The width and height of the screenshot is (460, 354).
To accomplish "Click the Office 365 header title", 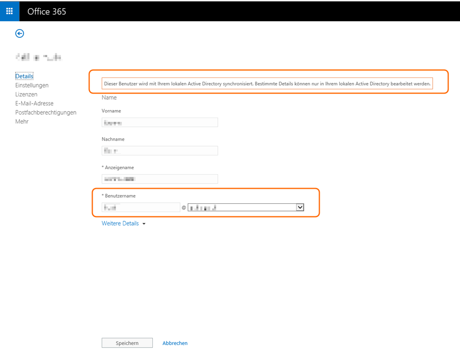I will coord(47,12).
